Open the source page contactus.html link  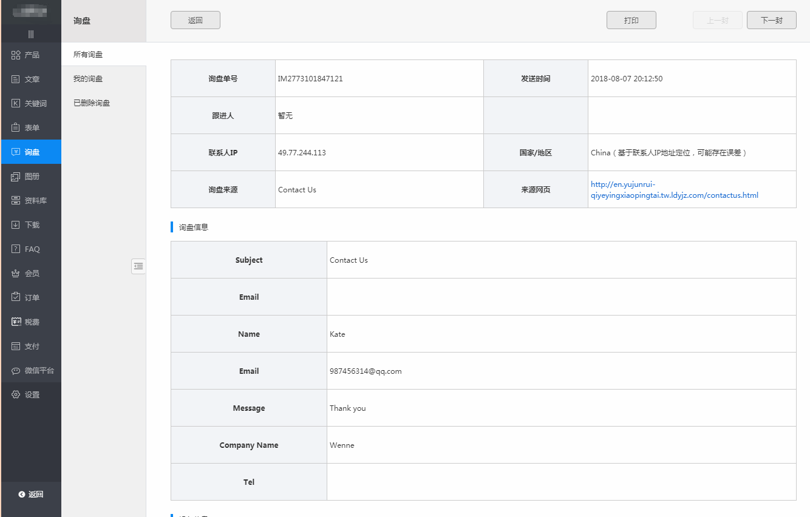point(674,190)
